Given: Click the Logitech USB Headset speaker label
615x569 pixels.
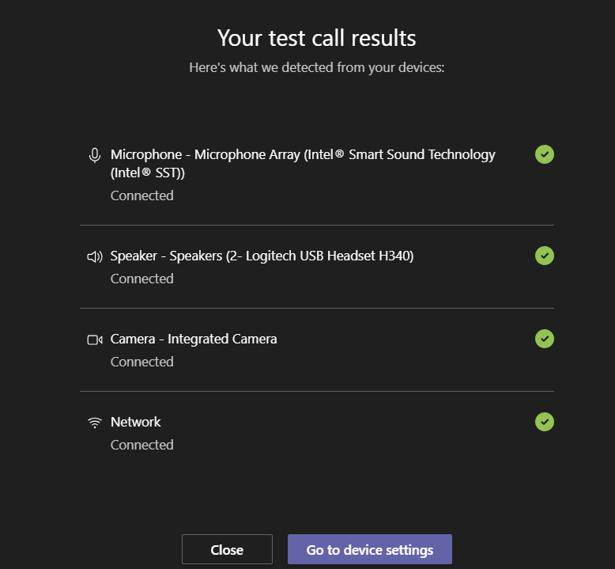Looking at the screenshot, I should click(x=262, y=256).
